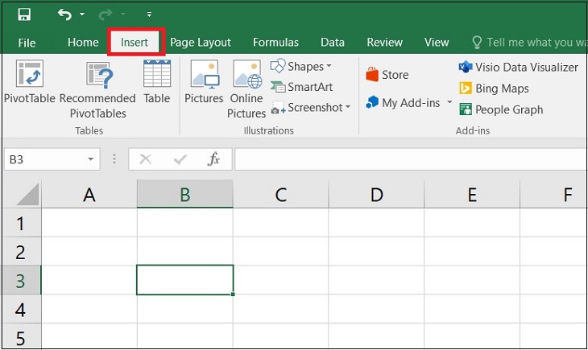Expand the Name Box dropdown arrow

91,159
